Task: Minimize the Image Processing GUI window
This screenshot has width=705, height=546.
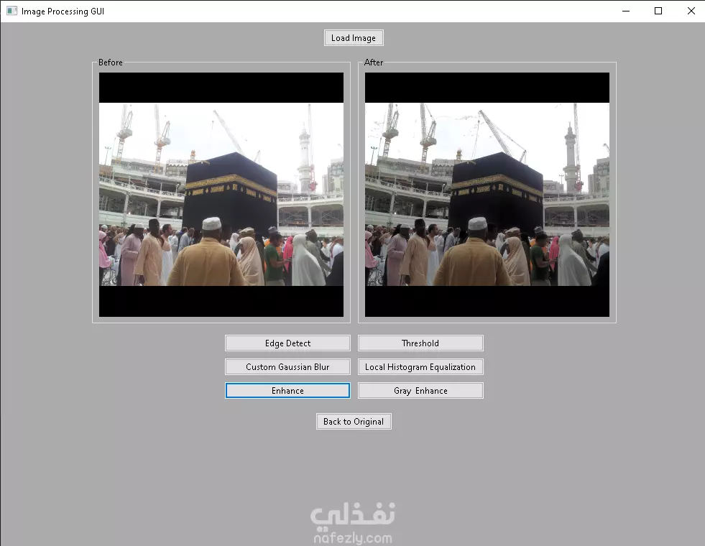Action: (626, 11)
